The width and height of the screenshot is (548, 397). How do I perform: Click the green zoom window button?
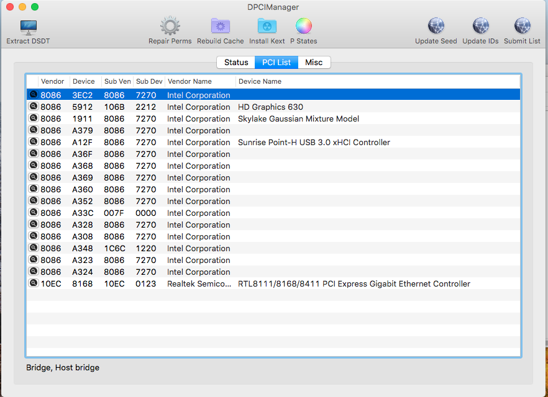click(35, 7)
